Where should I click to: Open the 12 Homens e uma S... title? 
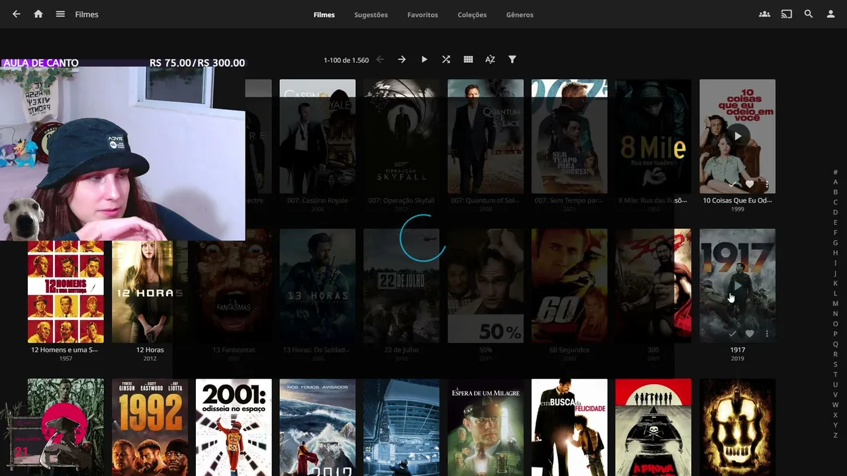coord(66,350)
